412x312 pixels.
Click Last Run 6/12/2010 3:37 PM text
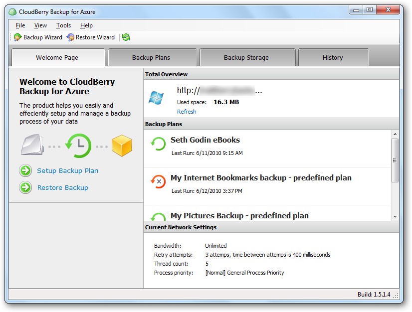tap(207, 191)
